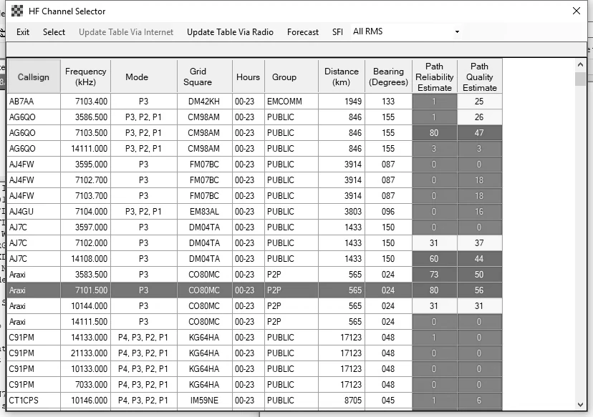The width and height of the screenshot is (593, 417).
Task: Select AJ7C 7102.000 frequency cell
Action: pyautogui.click(x=85, y=243)
